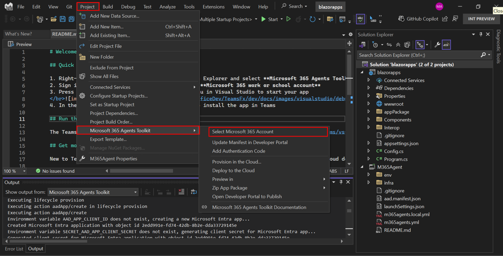
Task: Click the New Project toolbar icon
Action: pyautogui.click(x=40, y=19)
